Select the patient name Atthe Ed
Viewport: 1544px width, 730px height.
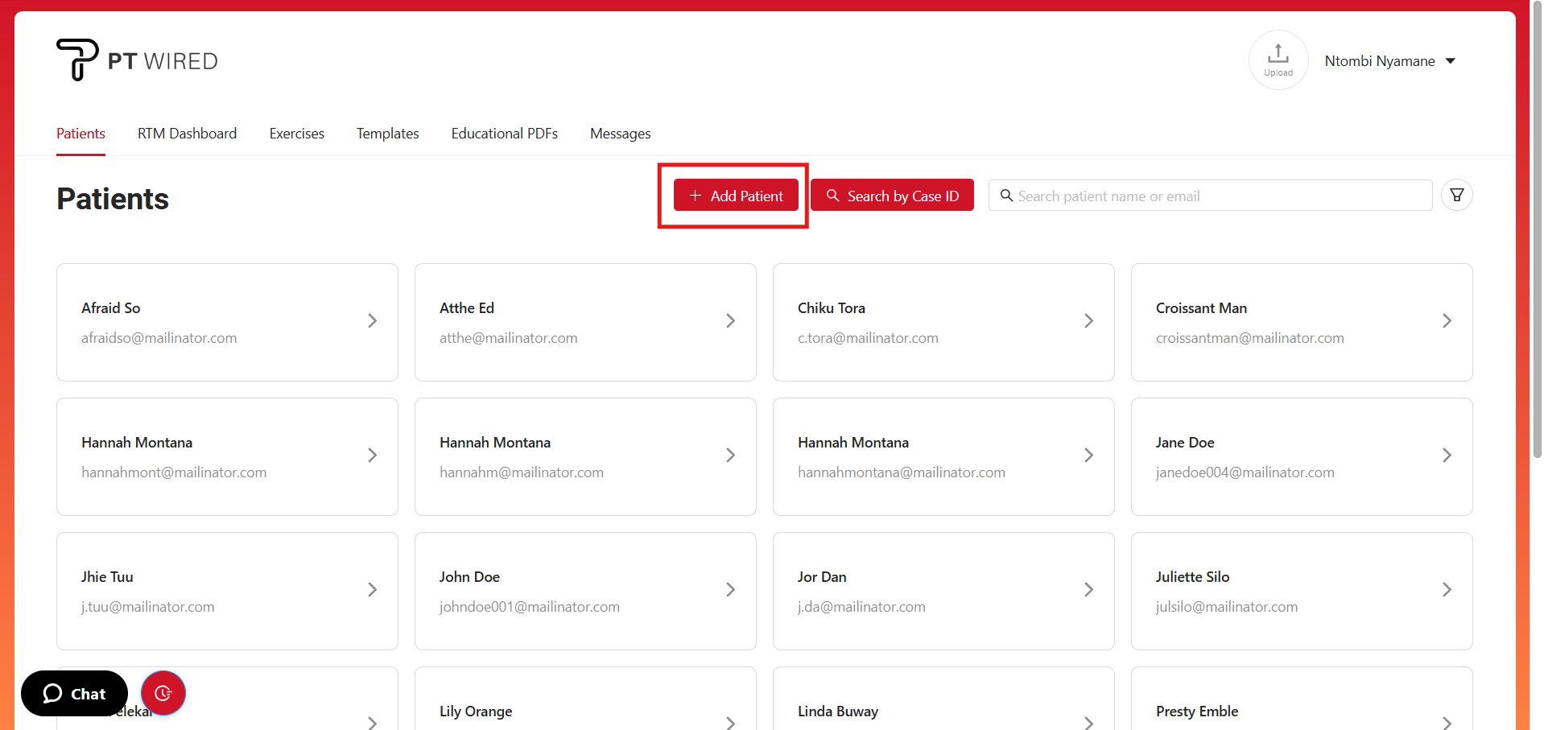(467, 308)
